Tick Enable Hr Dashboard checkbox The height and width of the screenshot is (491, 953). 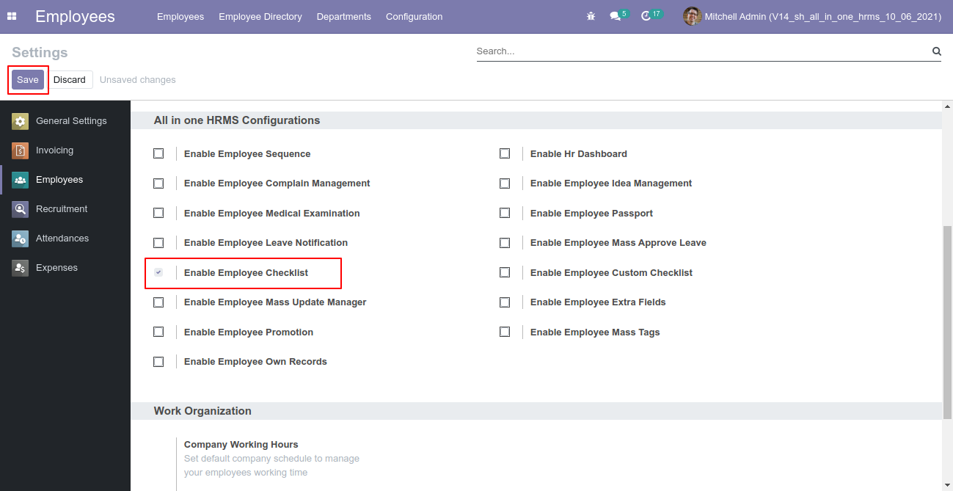click(505, 153)
